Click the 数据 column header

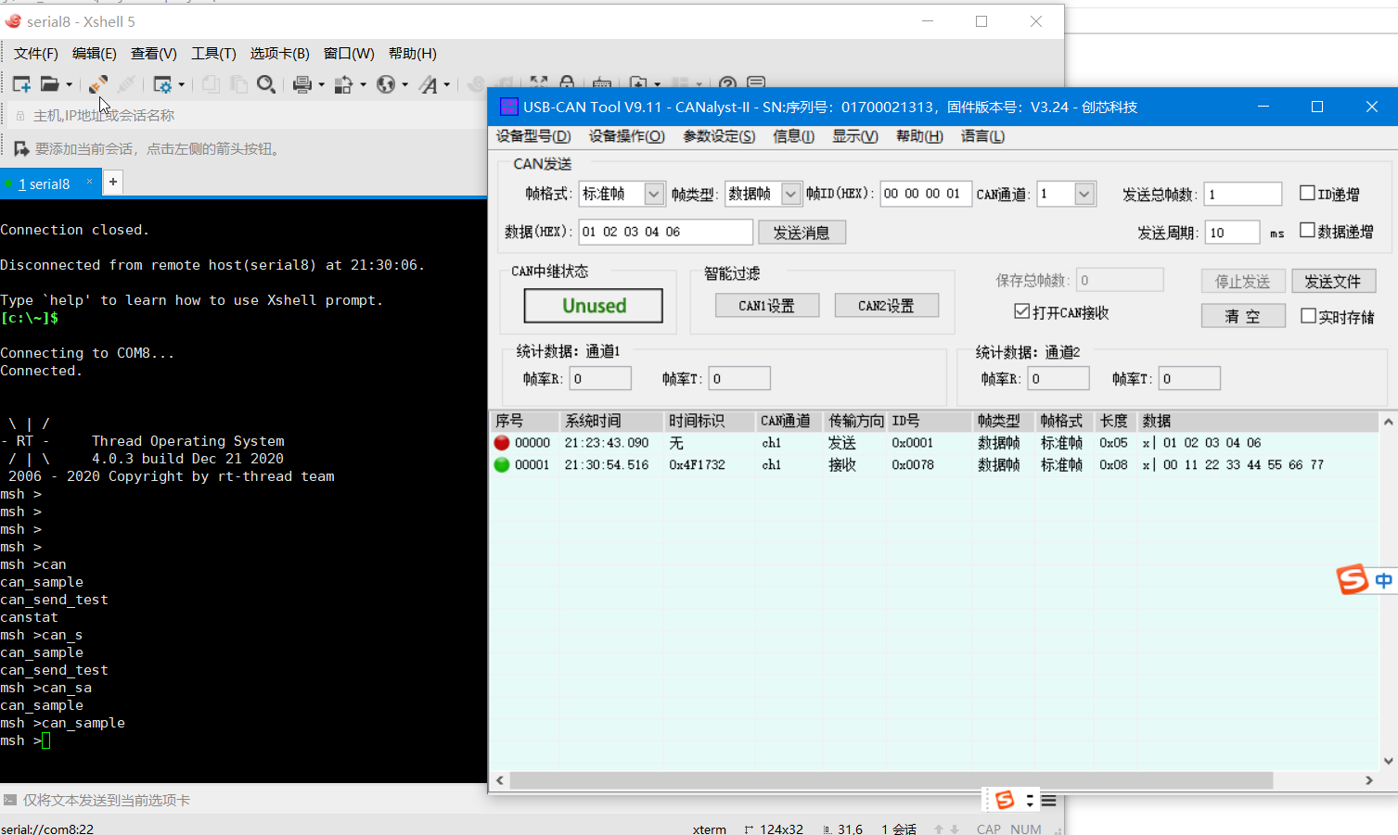coord(1258,421)
